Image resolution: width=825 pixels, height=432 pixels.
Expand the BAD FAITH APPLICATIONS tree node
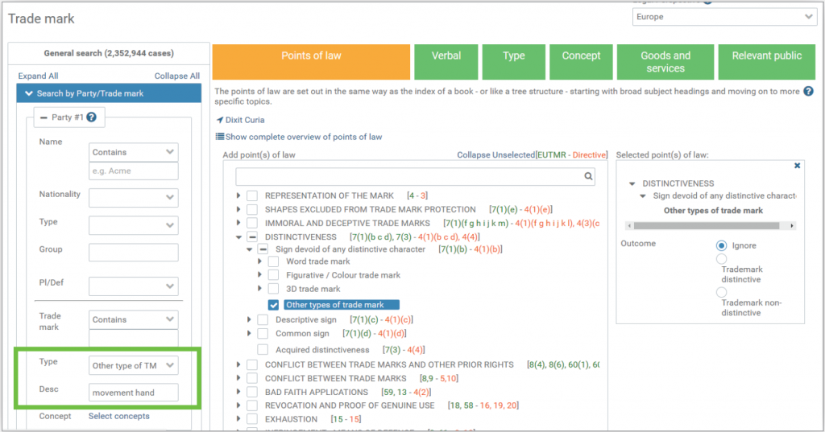[x=239, y=392]
